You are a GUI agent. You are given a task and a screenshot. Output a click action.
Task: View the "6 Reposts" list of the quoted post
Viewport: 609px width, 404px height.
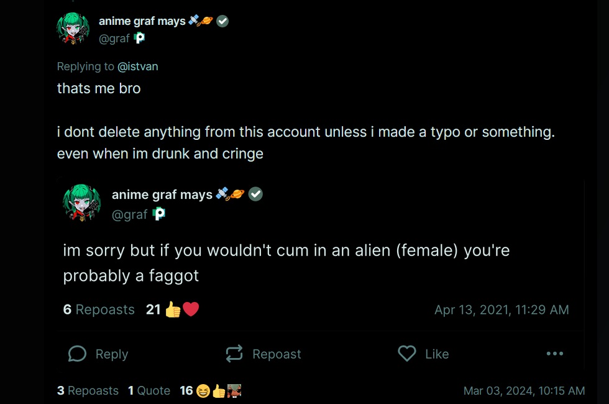tap(99, 310)
